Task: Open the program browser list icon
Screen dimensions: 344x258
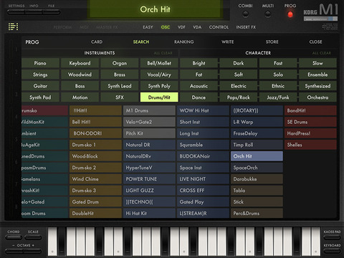Action: (x=13, y=27)
